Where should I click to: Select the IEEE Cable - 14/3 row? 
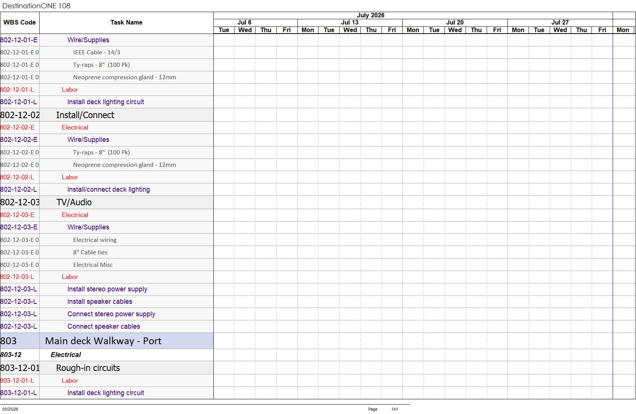[107, 52]
